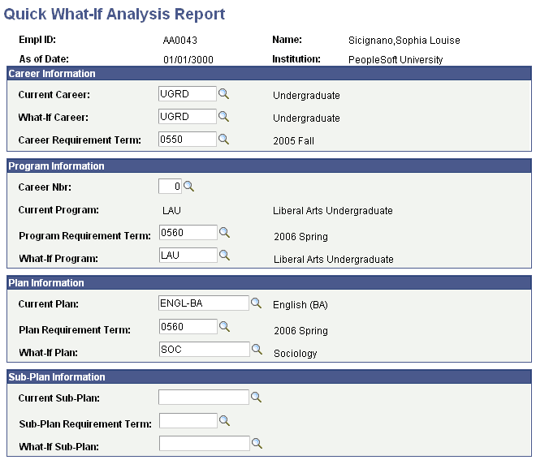Viewport: 536px width, 460px height.
Task: Select the PeopleSoft University institution text
Action: [396, 60]
